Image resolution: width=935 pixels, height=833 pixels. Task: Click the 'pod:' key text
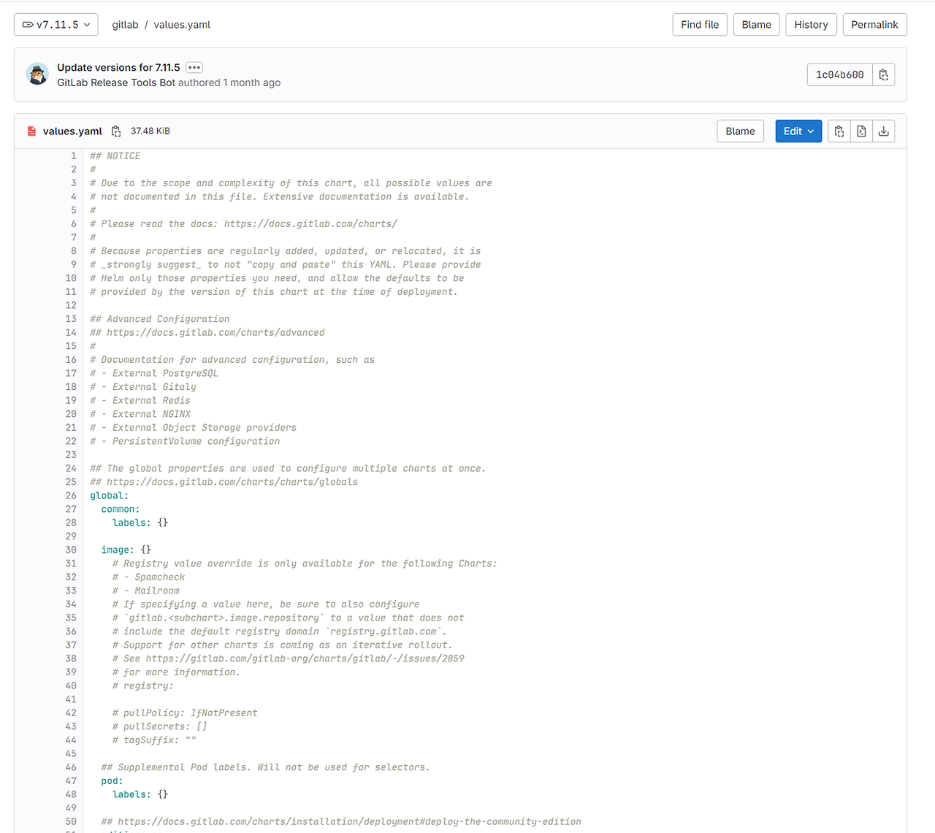coord(112,780)
